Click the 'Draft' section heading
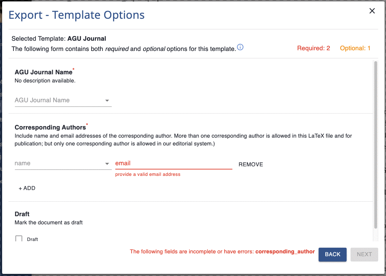The height and width of the screenshot is (276, 386). tap(22, 214)
